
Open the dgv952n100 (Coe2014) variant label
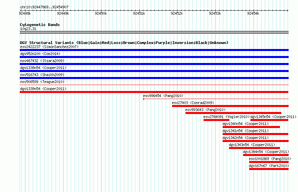coord(40,54)
